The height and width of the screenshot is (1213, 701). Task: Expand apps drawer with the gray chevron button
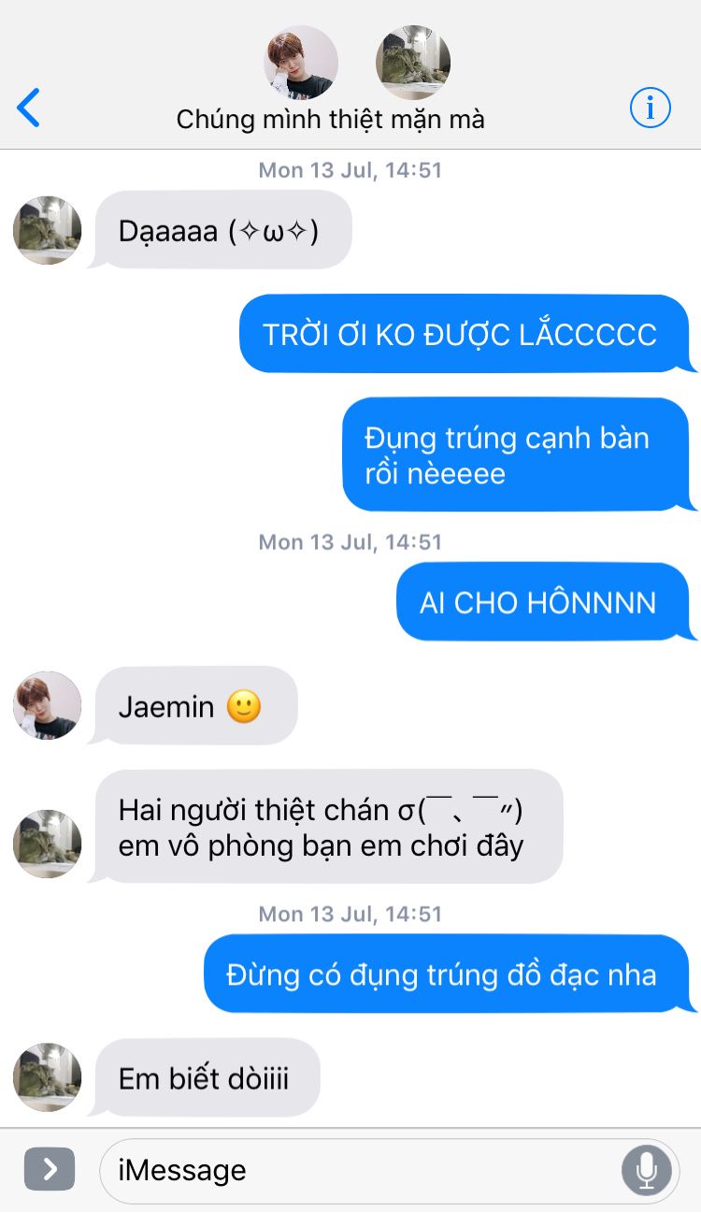[50, 1169]
